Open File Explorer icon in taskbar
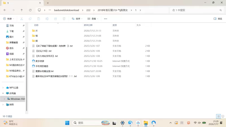 146,123
